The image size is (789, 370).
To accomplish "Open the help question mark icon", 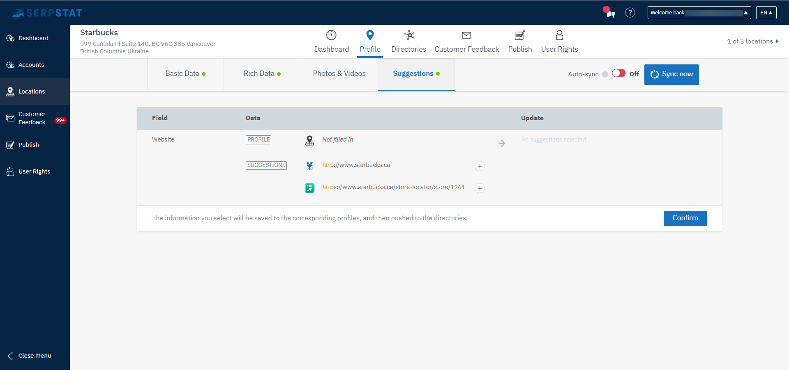I will click(630, 13).
